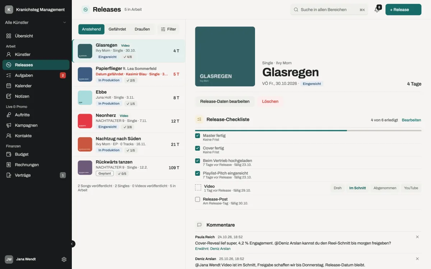Switch to the Gefährdet tab

[x=117, y=29]
